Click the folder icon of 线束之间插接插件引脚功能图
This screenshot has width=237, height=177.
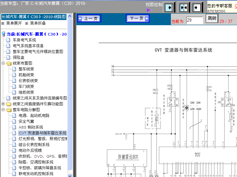(9, 104)
